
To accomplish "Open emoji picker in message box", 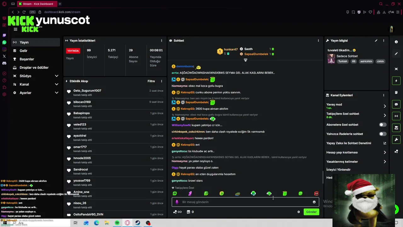I will (x=314, y=202).
